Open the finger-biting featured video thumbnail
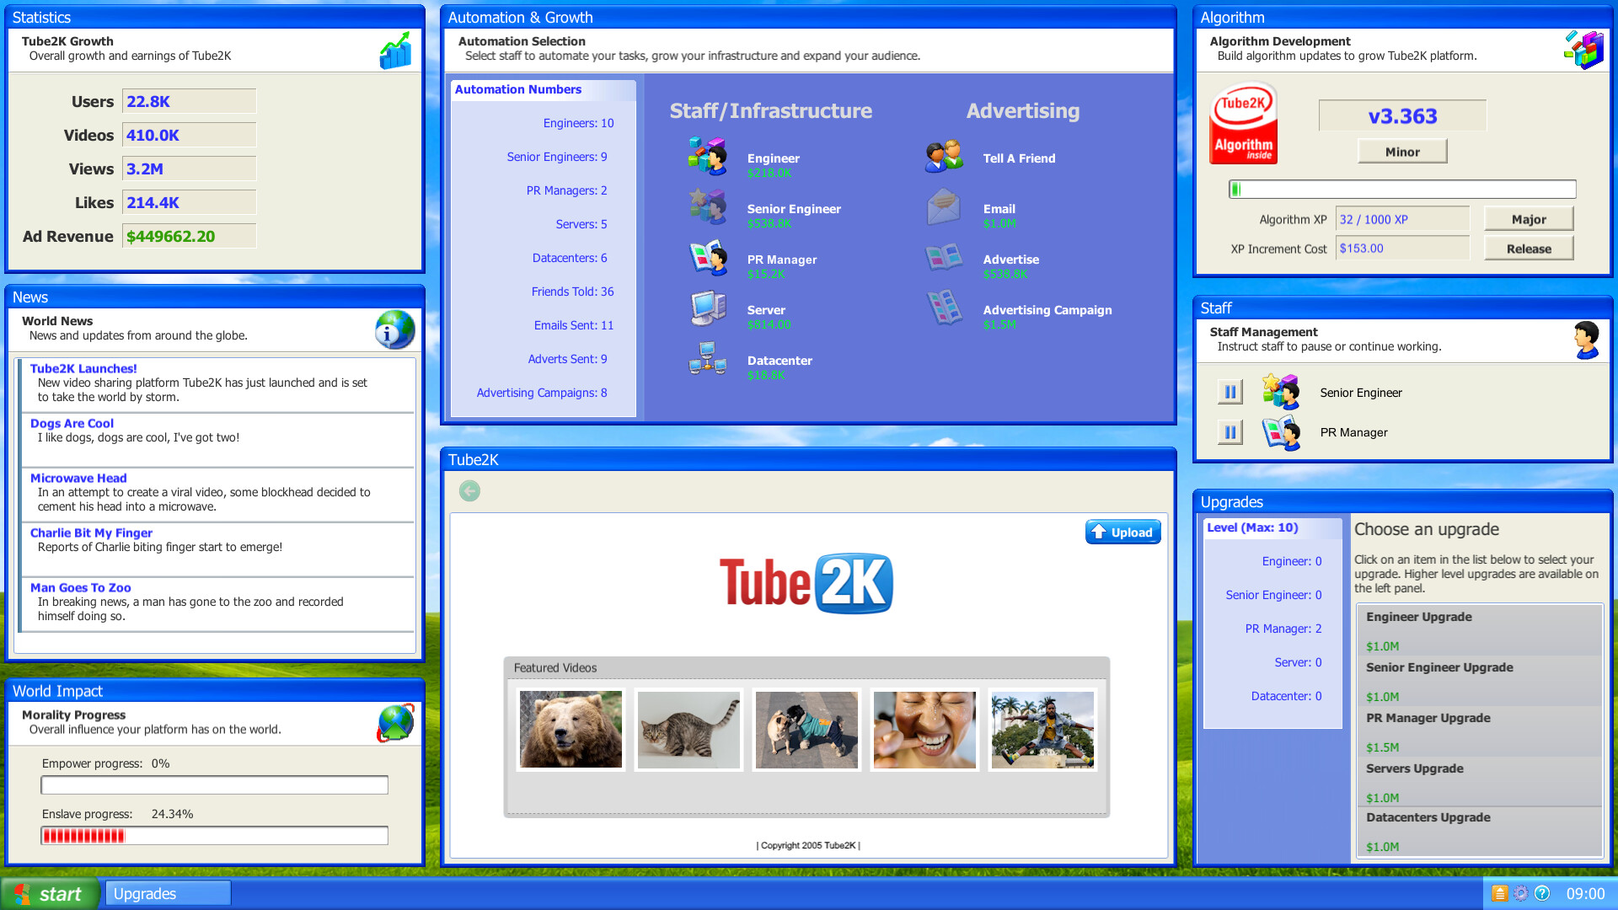 [924, 730]
